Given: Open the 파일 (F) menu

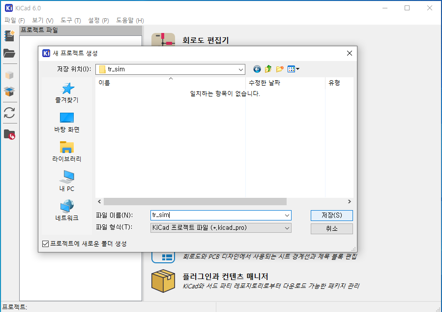Looking at the screenshot, I should (x=15, y=20).
